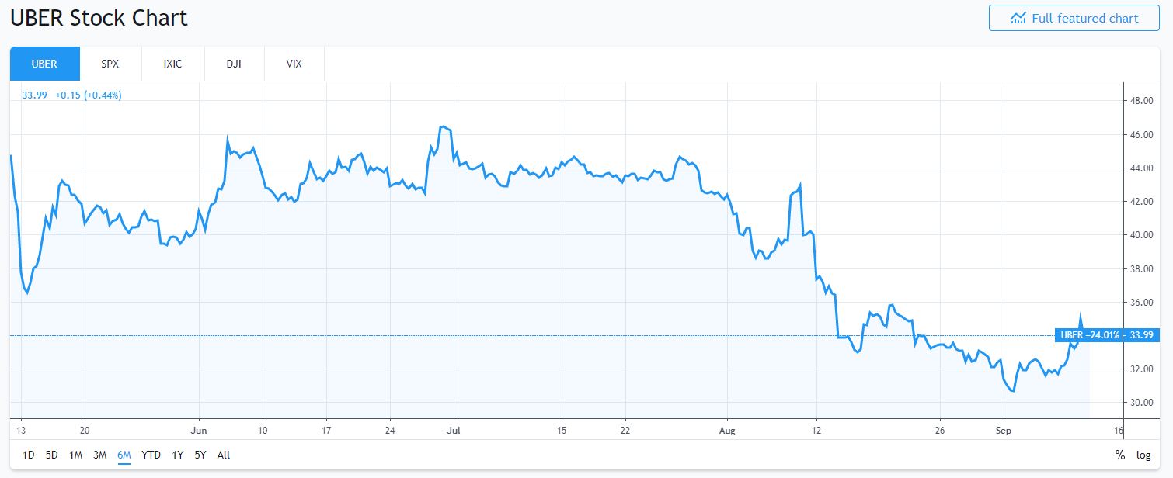1173x478 pixels.
Task: Show All available price history
Action: (224, 455)
